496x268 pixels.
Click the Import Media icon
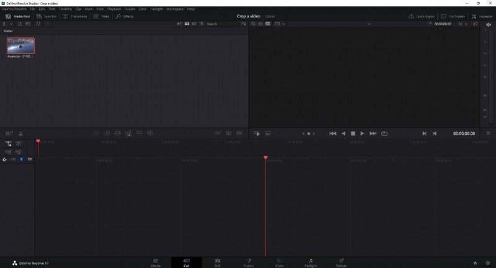tap(20, 24)
